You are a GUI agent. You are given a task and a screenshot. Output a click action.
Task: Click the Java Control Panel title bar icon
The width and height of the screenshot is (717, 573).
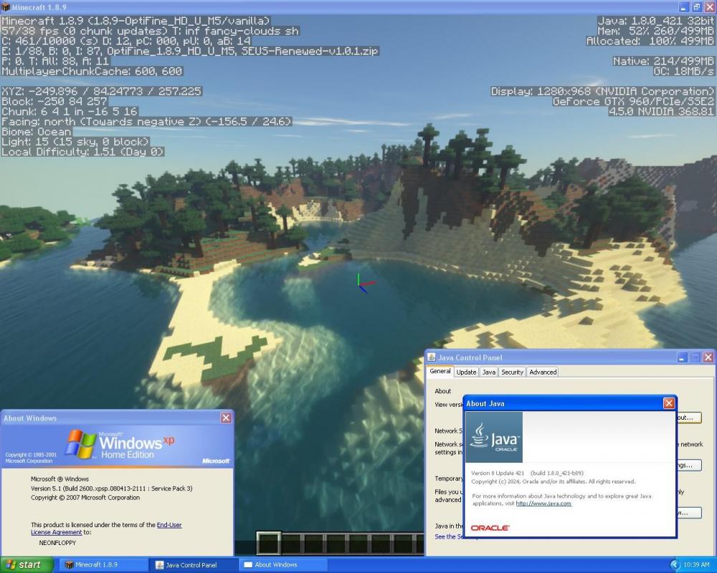pyautogui.click(x=431, y=357)
